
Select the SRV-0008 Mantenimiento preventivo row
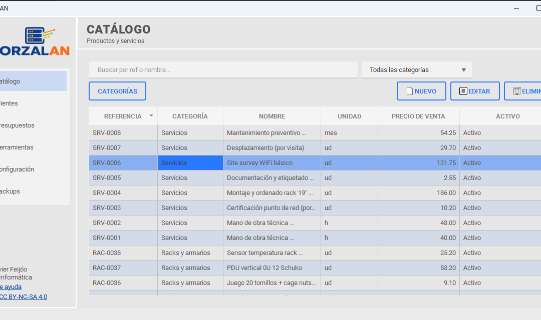click(270, 133)
